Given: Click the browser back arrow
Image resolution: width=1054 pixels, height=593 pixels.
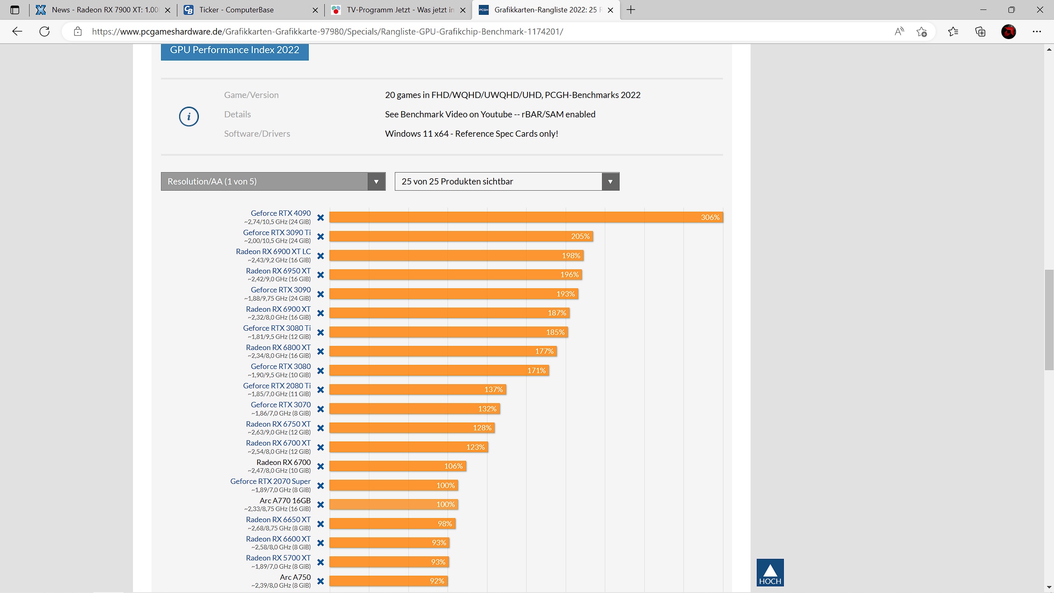Looking at the screenshot, I should 17,31.
